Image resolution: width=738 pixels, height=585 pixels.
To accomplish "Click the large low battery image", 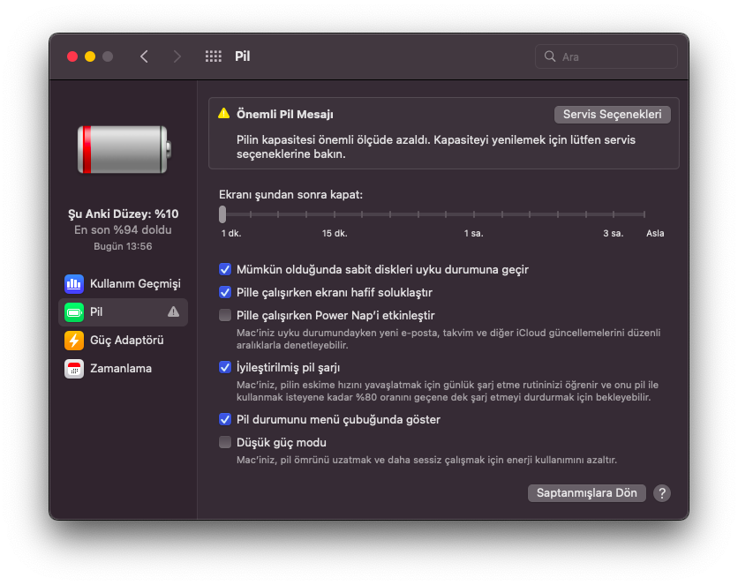I will click(x=124, y=150).
